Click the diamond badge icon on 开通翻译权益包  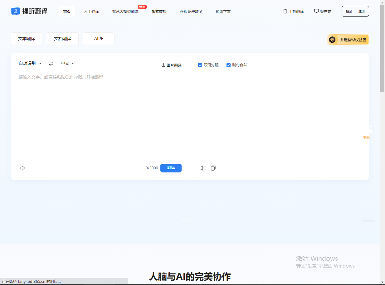point(333,40)
